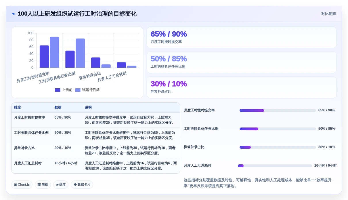
Task: Click the 异常补录占比 progress bar
Action: tap(278, 147)
